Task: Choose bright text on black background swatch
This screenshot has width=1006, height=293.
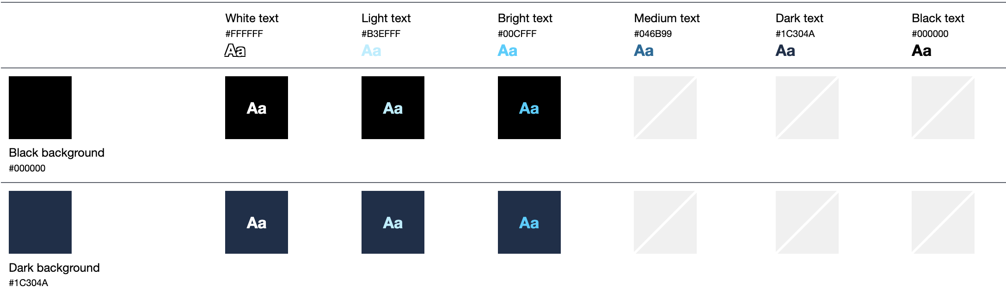Action: (529, 108)
